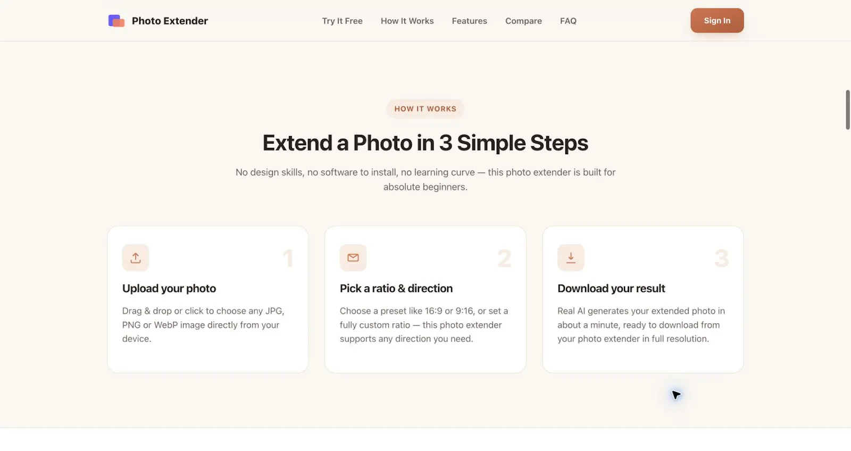Screen dimensions: 851x451
Task: Click the 'Download your result' title
Action: tap(611, 288)
